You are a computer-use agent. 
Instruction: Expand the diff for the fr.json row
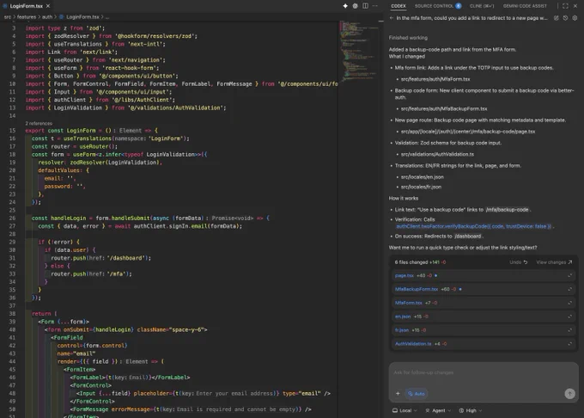[x=569, y=330]
